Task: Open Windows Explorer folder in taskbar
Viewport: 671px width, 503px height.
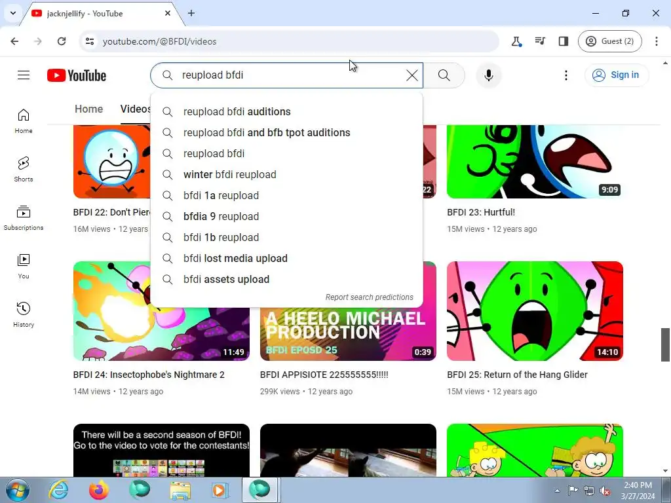Action: point(181,490)
